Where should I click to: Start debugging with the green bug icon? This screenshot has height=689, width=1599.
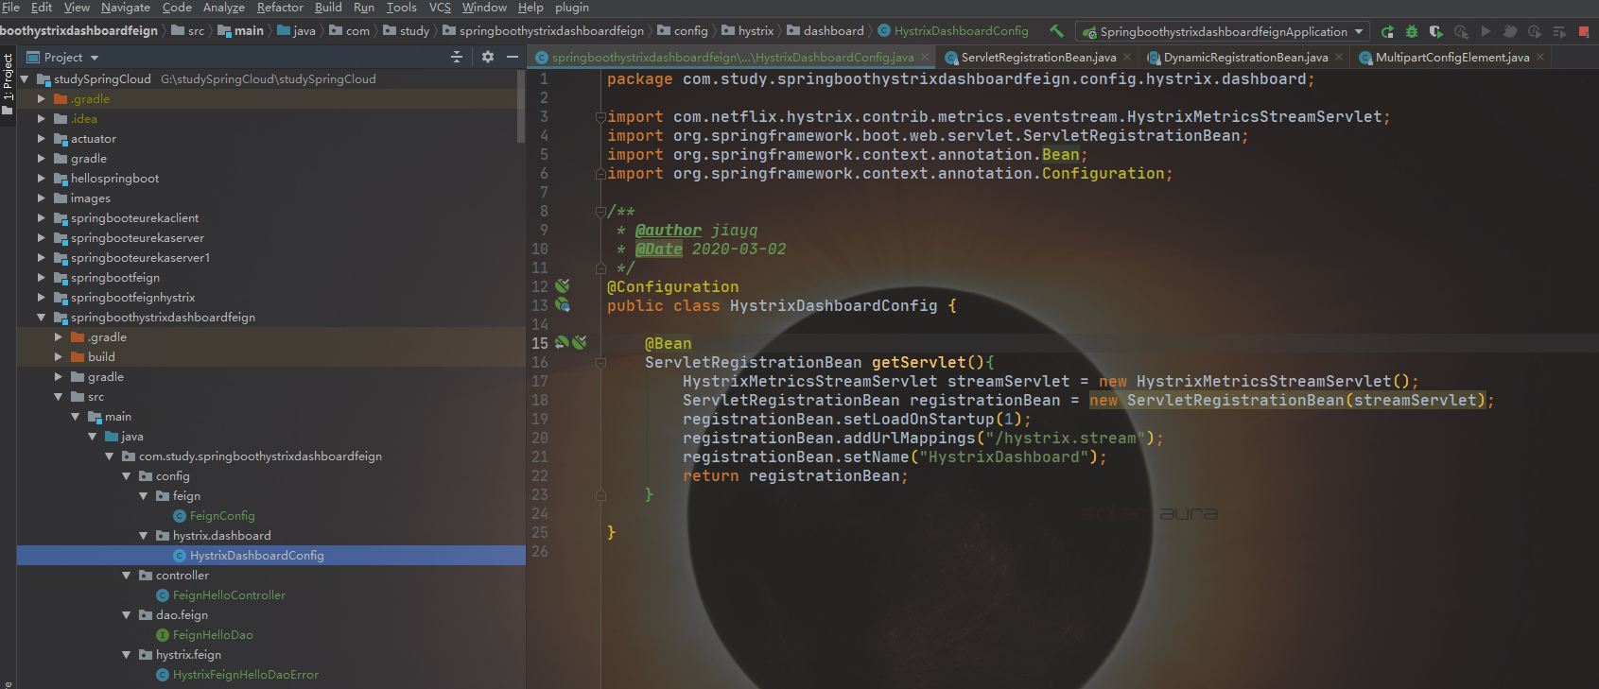(x=1412, y=31)
